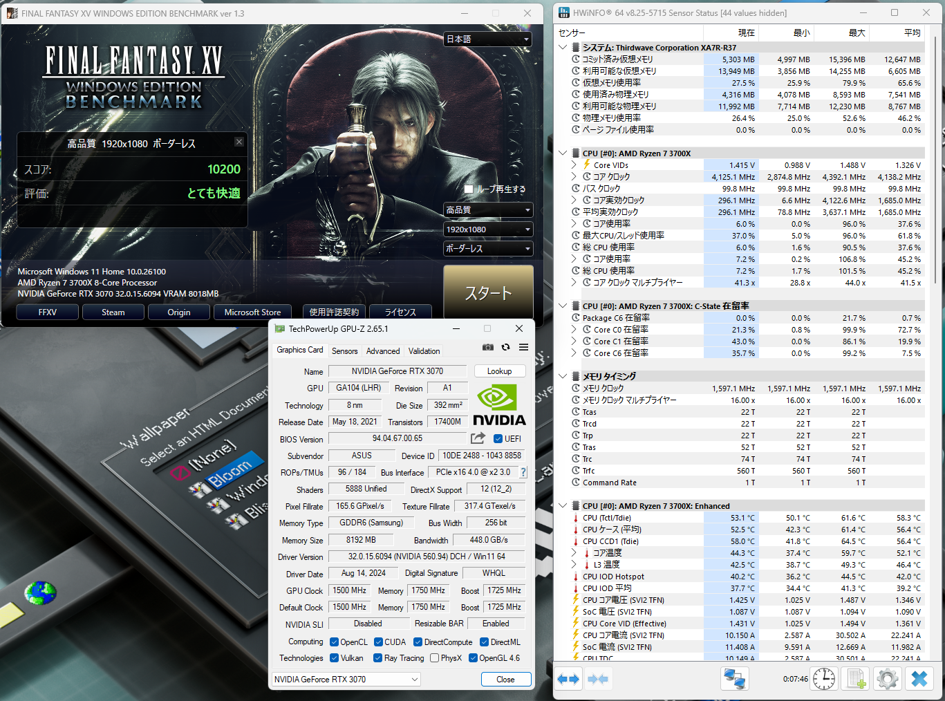Toggle the OpenCL checkbox

point(334,642)
